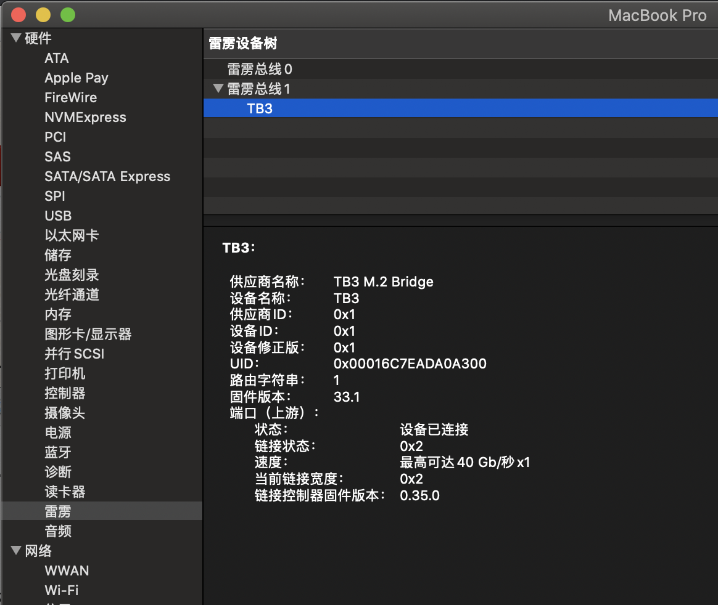Select the highlighted 雷雳 sidebar entry

pos(102,511)
